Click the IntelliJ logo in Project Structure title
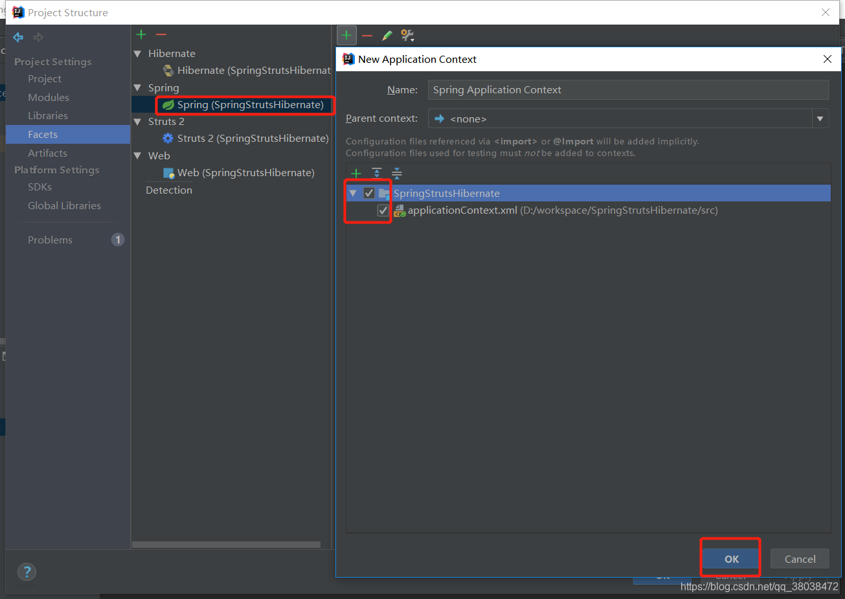 pos(18,12)
